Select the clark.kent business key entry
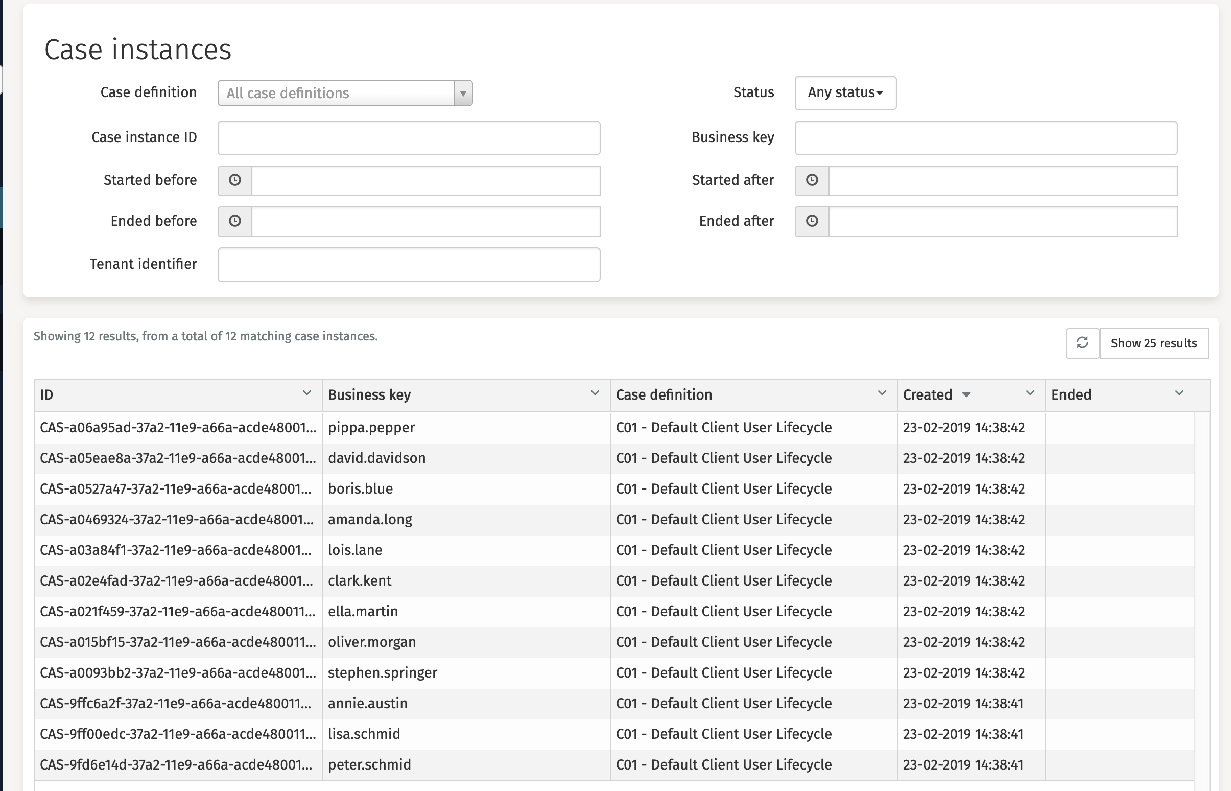Image resolution: width=1231 pixels, height=791 pixels. click(x=360, y=580)
